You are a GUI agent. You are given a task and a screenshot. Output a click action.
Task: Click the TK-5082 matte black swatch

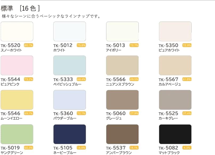(175, 134)
